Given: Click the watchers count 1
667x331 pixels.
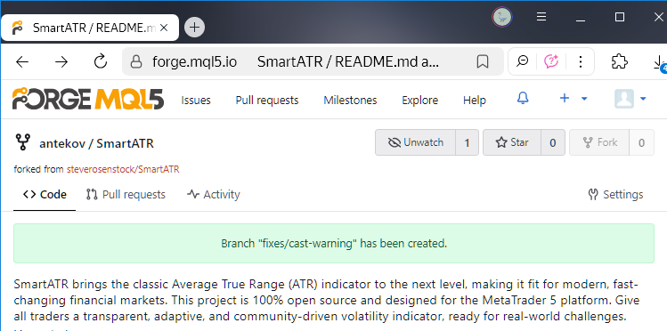Looking at the screenshot, I should (x=467, y=142).
